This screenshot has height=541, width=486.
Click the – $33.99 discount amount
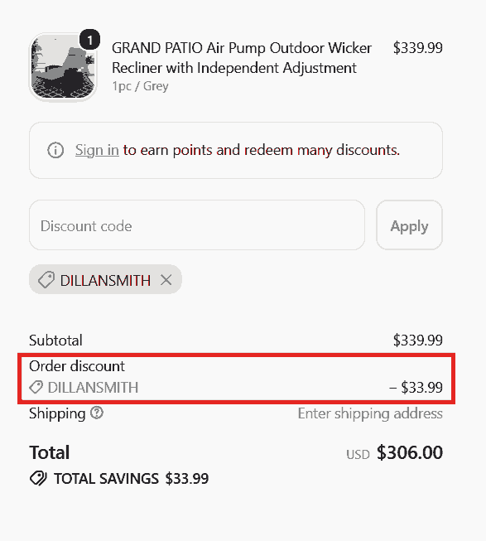pos(416,388)
